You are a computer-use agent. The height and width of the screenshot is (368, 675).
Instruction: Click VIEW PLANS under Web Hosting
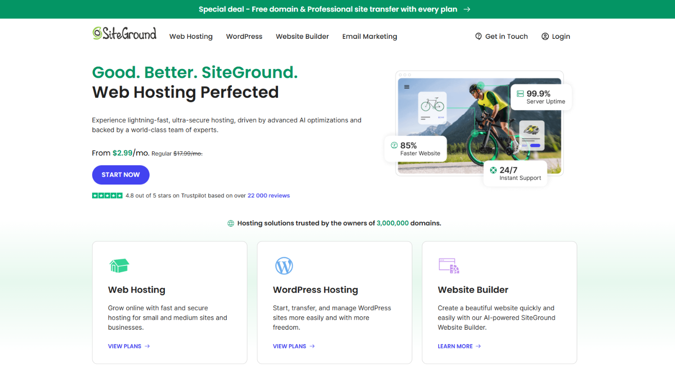pos(125,346)
